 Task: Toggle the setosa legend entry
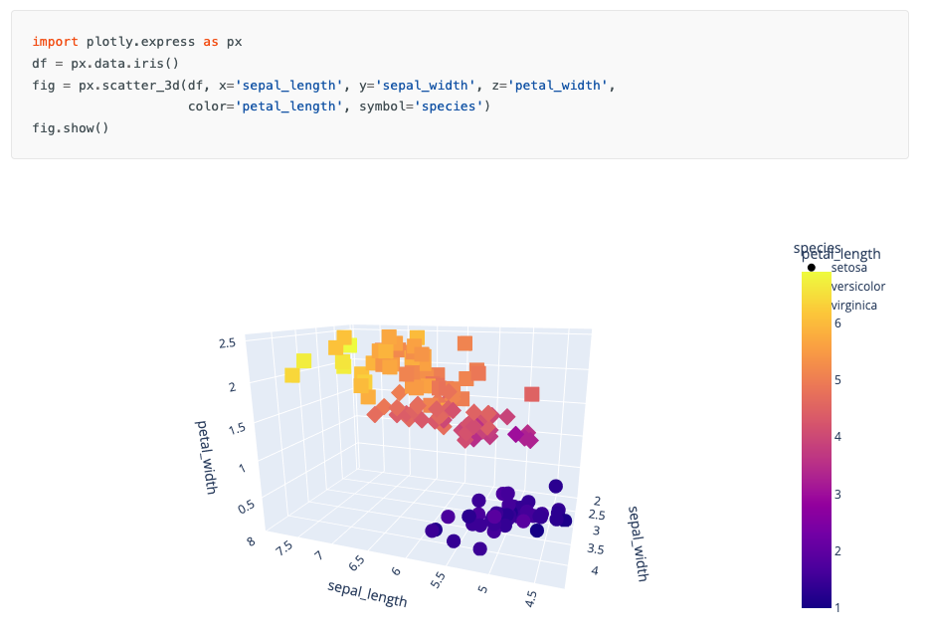tap(848, 267)
